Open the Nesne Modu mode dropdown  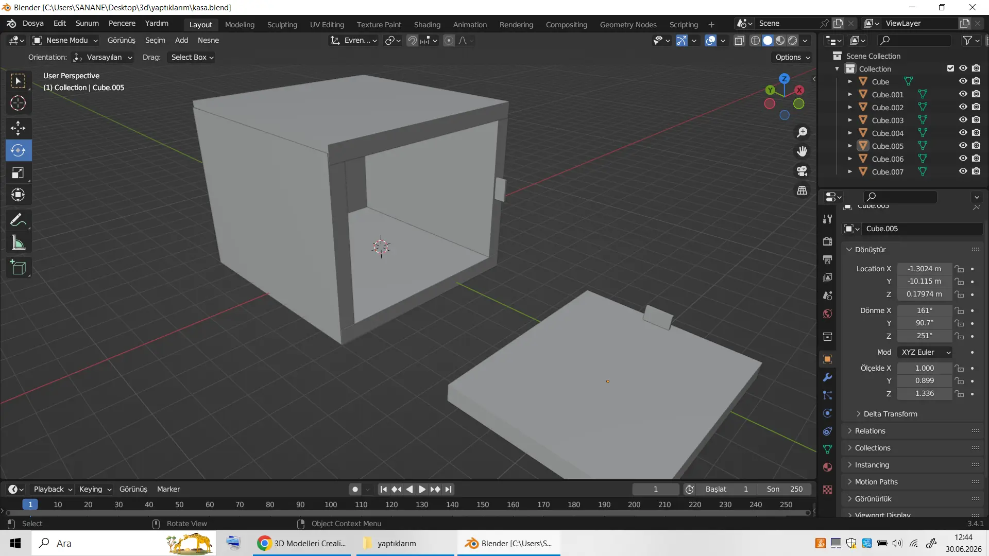[x=65, y=40]
